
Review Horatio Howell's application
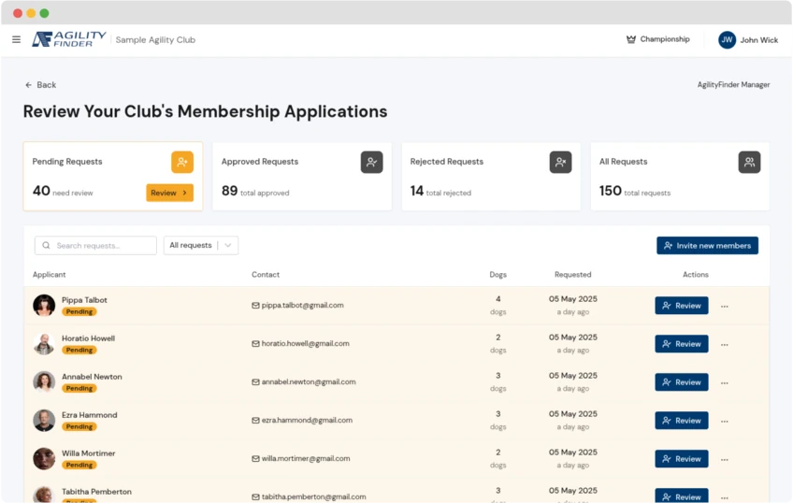tap(681, 344)
